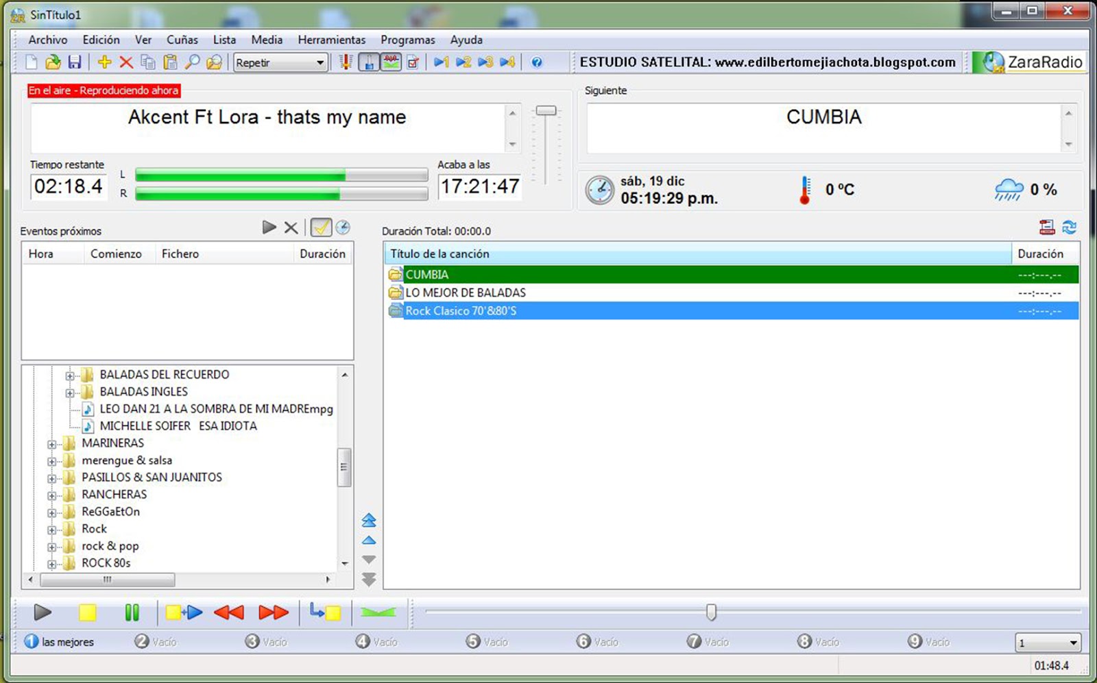Toggle the events enabled checkmark
Image resolution: width=1097 pixels, height=683 pixels.
(x=321, y=227)
